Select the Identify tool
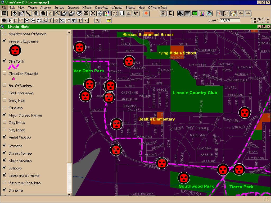Screen dimensions: 271x203 coord(4,21)
